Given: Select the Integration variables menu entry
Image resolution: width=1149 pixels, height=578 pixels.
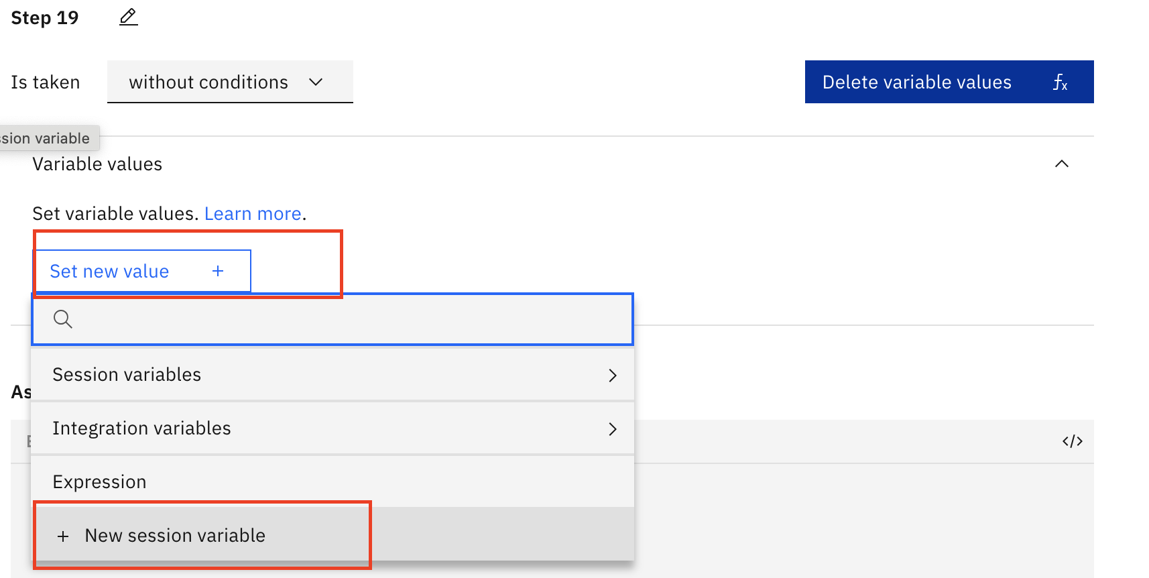Looking at the screenshot, I should tap(141, 428).
